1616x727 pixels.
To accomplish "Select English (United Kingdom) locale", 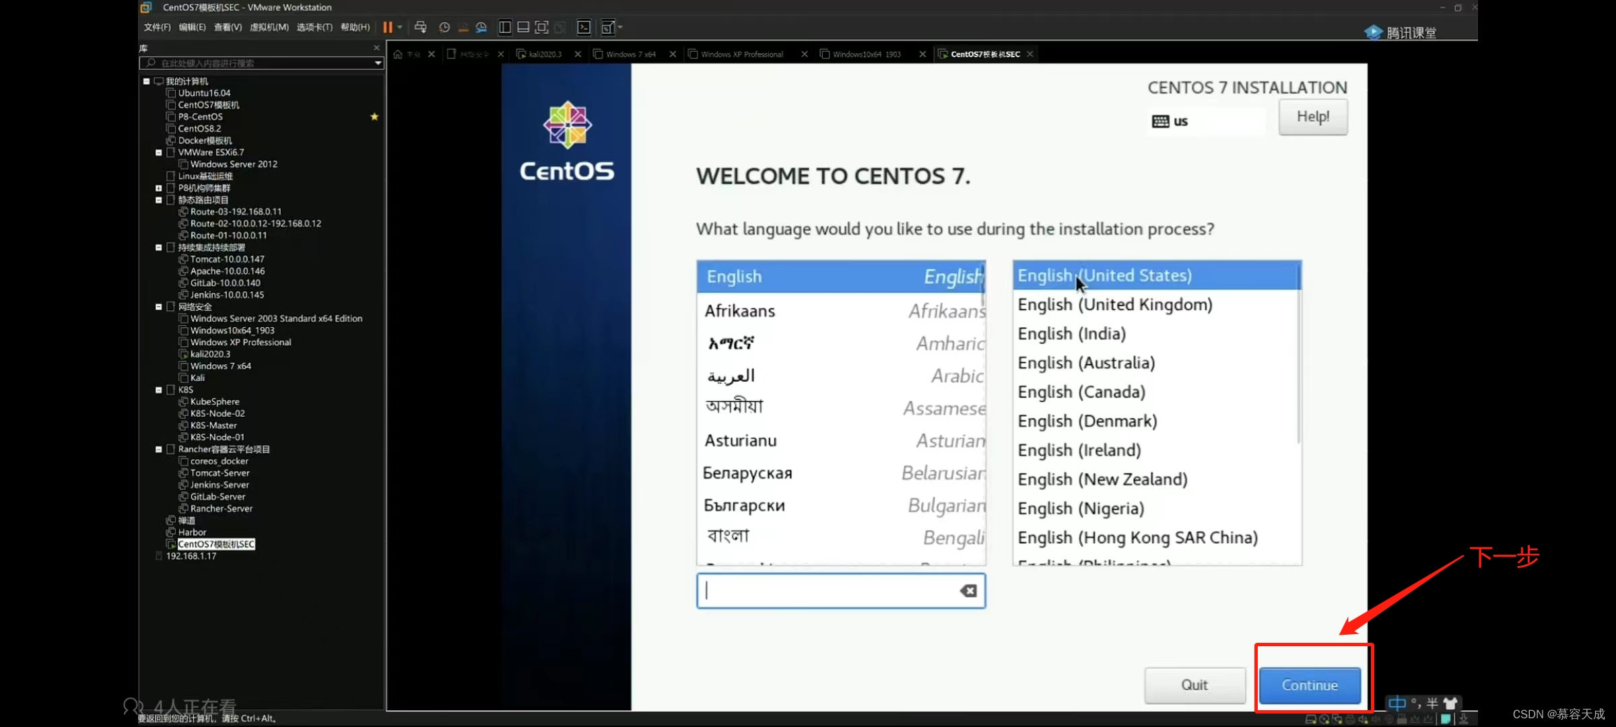I will (1115, 304).
